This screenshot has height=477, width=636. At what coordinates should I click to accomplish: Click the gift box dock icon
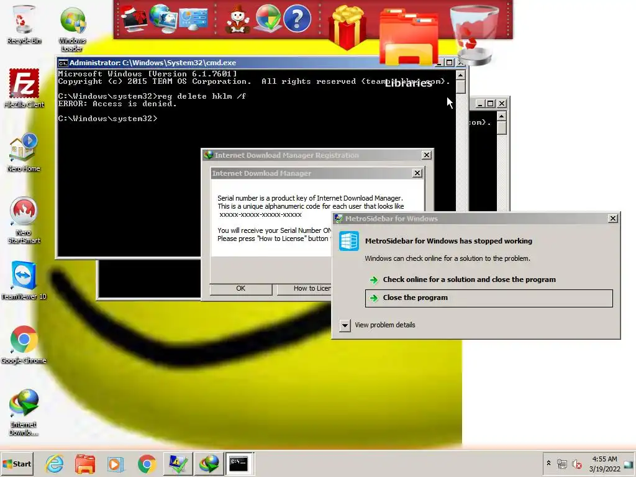pyautogui.click(x=347, y=27)
